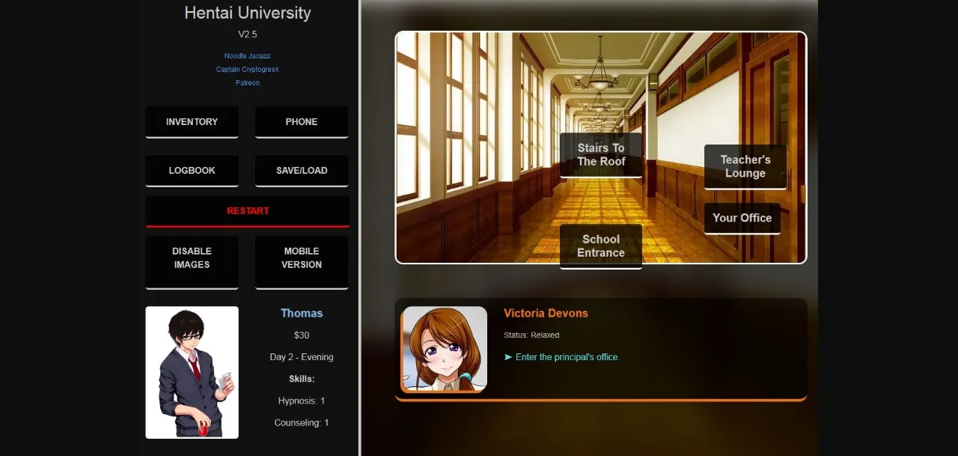
Task: Visit the Patreon page
Action: (247, 82)
